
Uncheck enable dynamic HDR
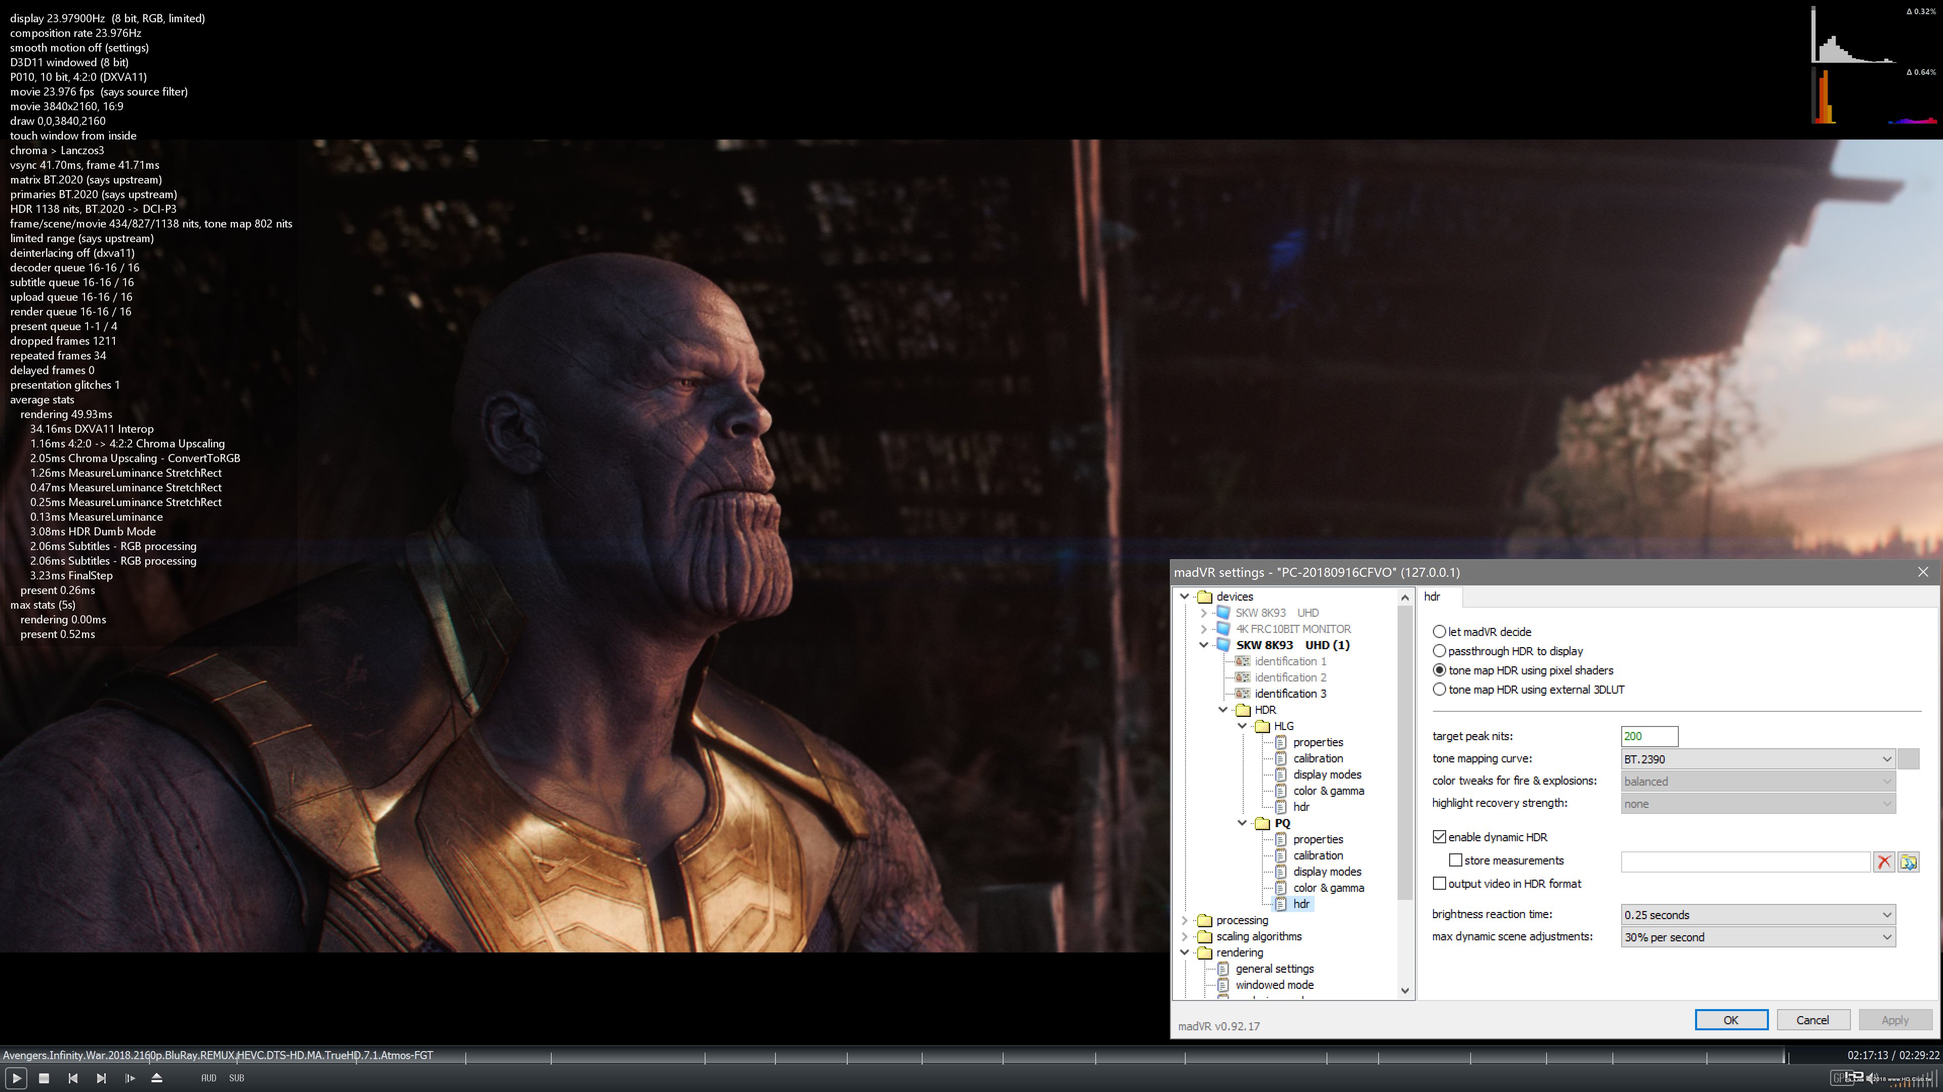(x=1439, y=837)
